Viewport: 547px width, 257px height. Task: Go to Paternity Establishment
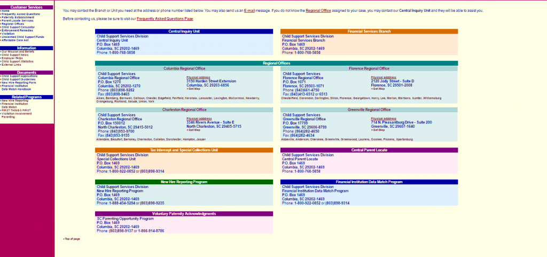click(18, 17)
